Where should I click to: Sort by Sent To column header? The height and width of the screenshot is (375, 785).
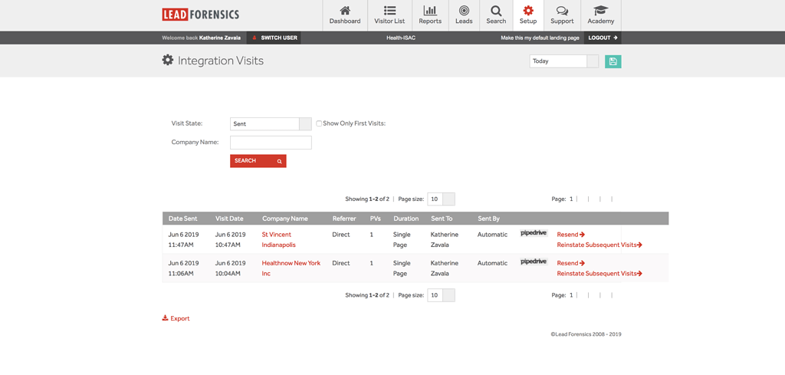point(442,219)
